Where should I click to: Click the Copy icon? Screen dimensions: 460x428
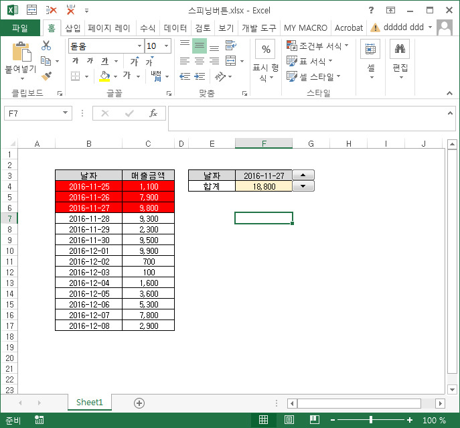[46, 61]
